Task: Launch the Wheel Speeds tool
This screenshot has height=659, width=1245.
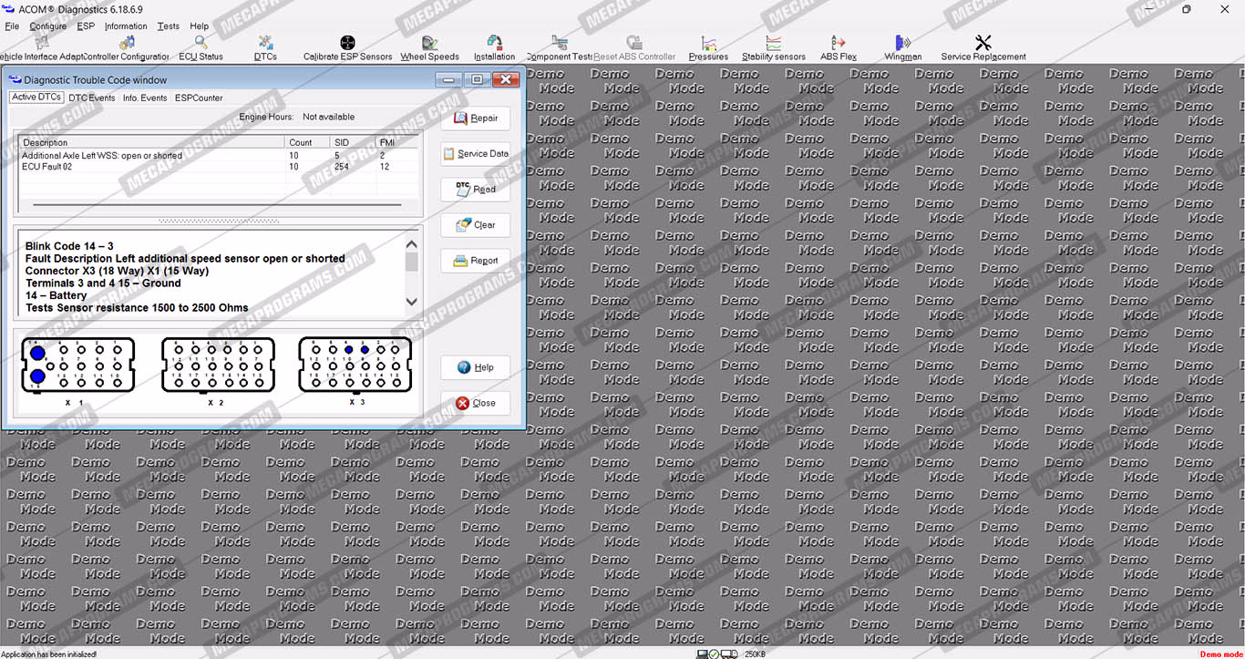Action: click(429, 44)
